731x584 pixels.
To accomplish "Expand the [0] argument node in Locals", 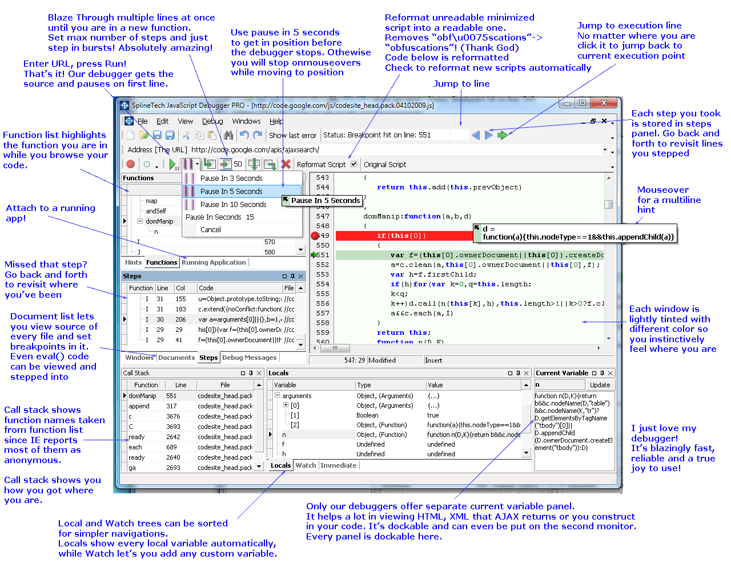I will coord(286,405).
